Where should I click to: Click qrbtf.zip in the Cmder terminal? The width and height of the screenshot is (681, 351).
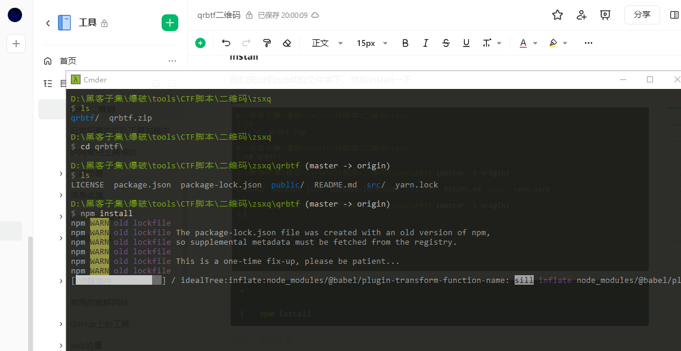click(130, 118)
